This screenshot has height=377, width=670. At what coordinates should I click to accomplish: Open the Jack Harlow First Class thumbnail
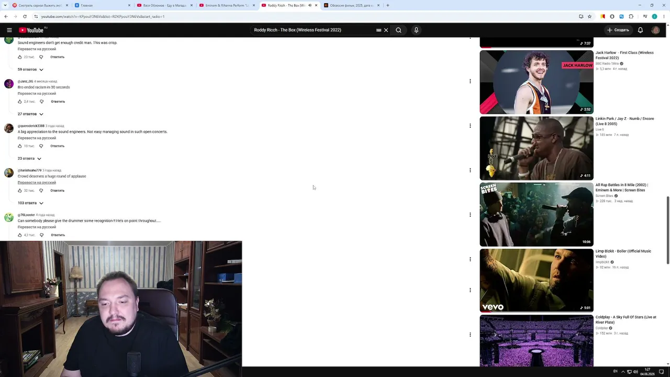[537, 82]
